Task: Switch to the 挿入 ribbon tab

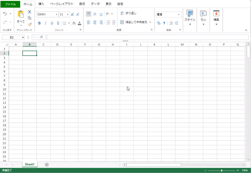Action: (41, 4)
